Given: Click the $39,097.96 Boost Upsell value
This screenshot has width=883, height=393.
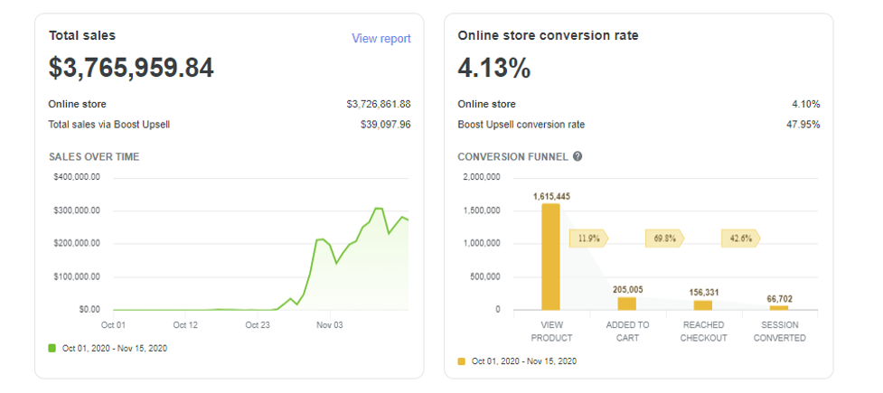Looking at the screenshot, I should [386, 125].
